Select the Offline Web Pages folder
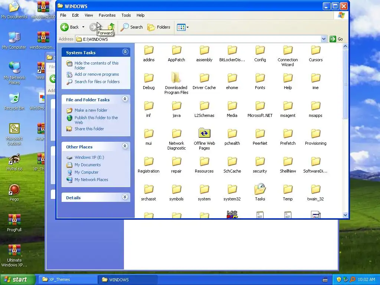Viewport: 380px width, 285px height. [204, 139]
